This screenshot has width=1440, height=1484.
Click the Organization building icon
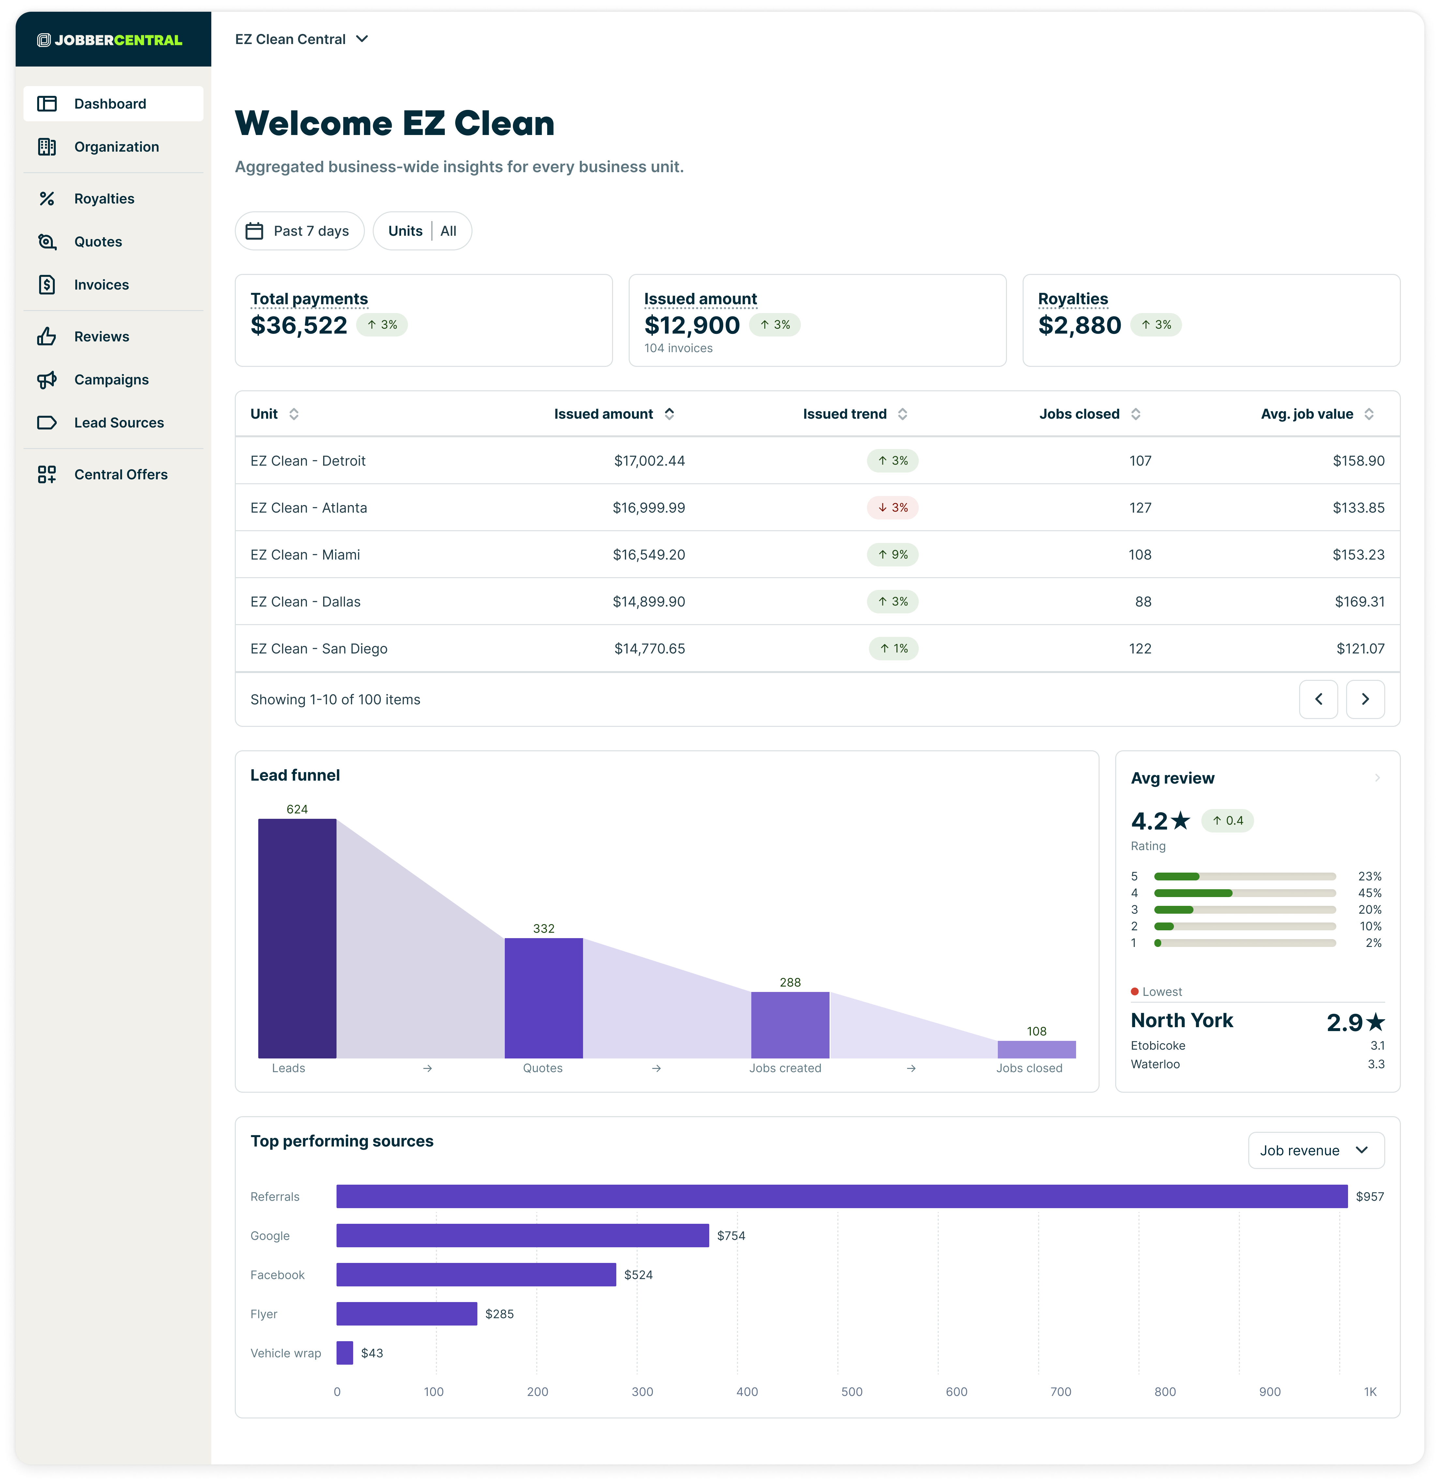[x=47, y=147]
